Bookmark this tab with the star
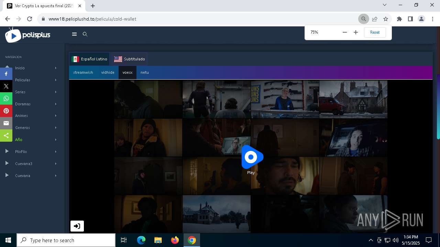The width and height of the screenshot is (440, 247). [x=386, y=19]
